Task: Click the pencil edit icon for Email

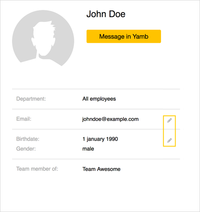Action: (169, 120)
